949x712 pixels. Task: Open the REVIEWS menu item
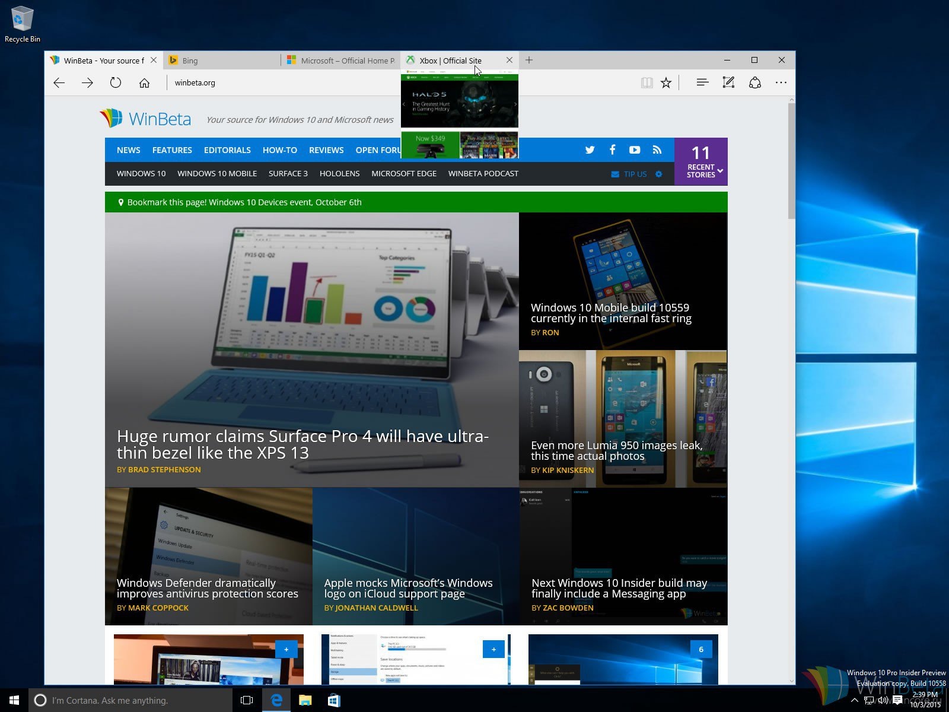(x=326, y=150)
